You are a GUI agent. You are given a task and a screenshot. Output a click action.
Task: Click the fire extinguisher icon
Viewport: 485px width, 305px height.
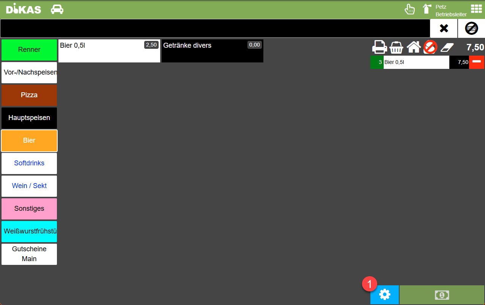point(427,9)
